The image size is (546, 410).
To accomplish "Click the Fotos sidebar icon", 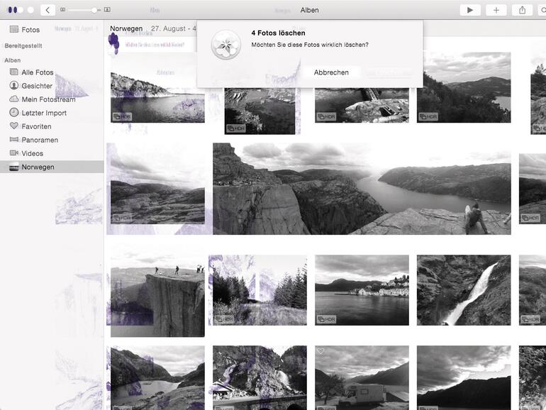I will (14, 29).
